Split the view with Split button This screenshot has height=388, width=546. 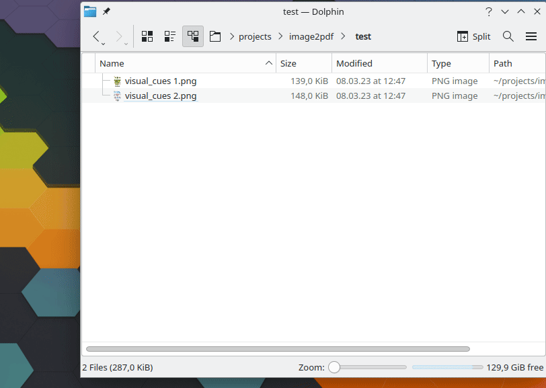click(473, 36)
